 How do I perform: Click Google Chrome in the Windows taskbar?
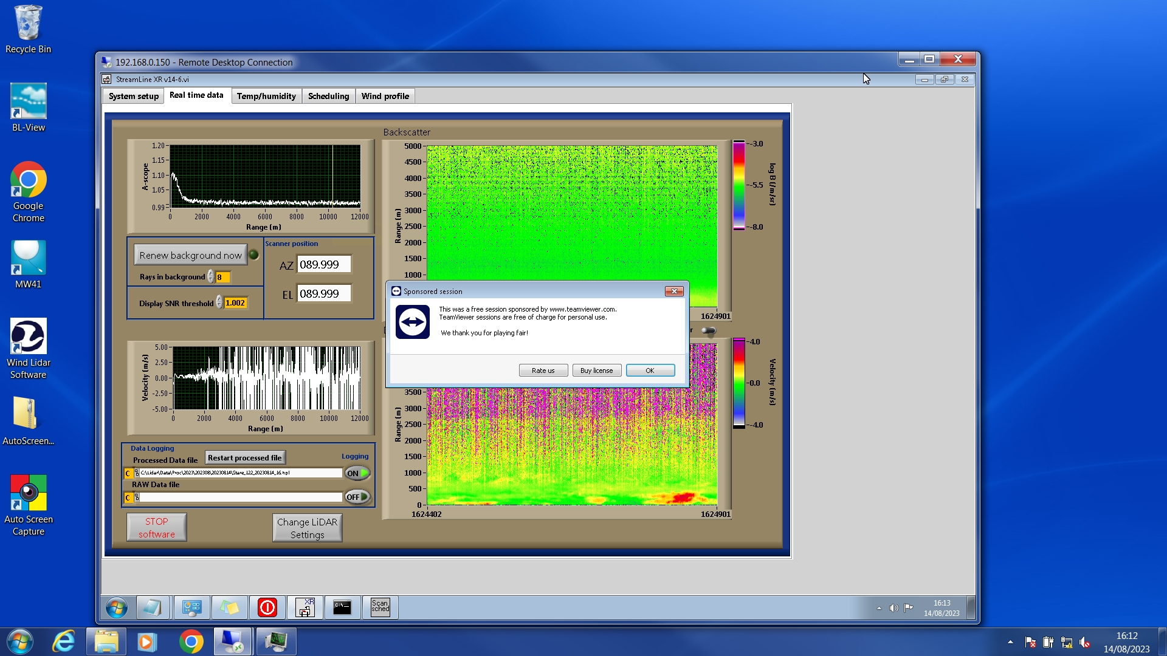(191, 641)
